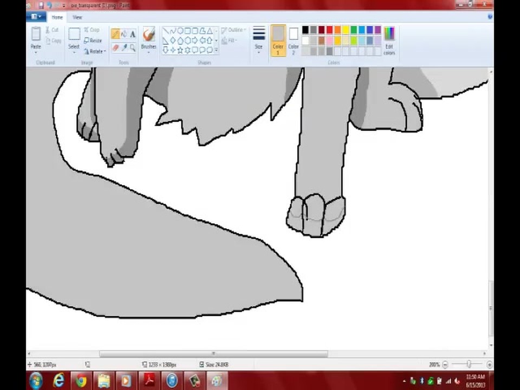Click the zoom out minus button
Image resolution: width=520 pixels, height=390 pixels.
pyautogui.click(x=445, y=365)
